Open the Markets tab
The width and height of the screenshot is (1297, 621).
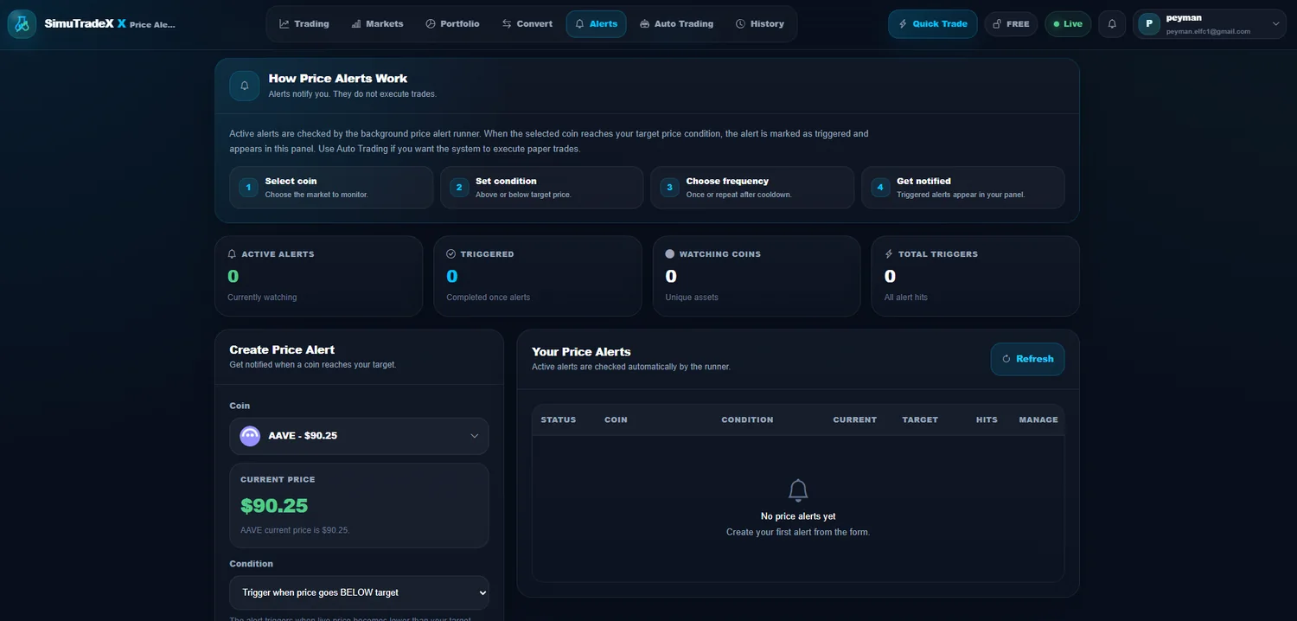(x=378, y=24)
